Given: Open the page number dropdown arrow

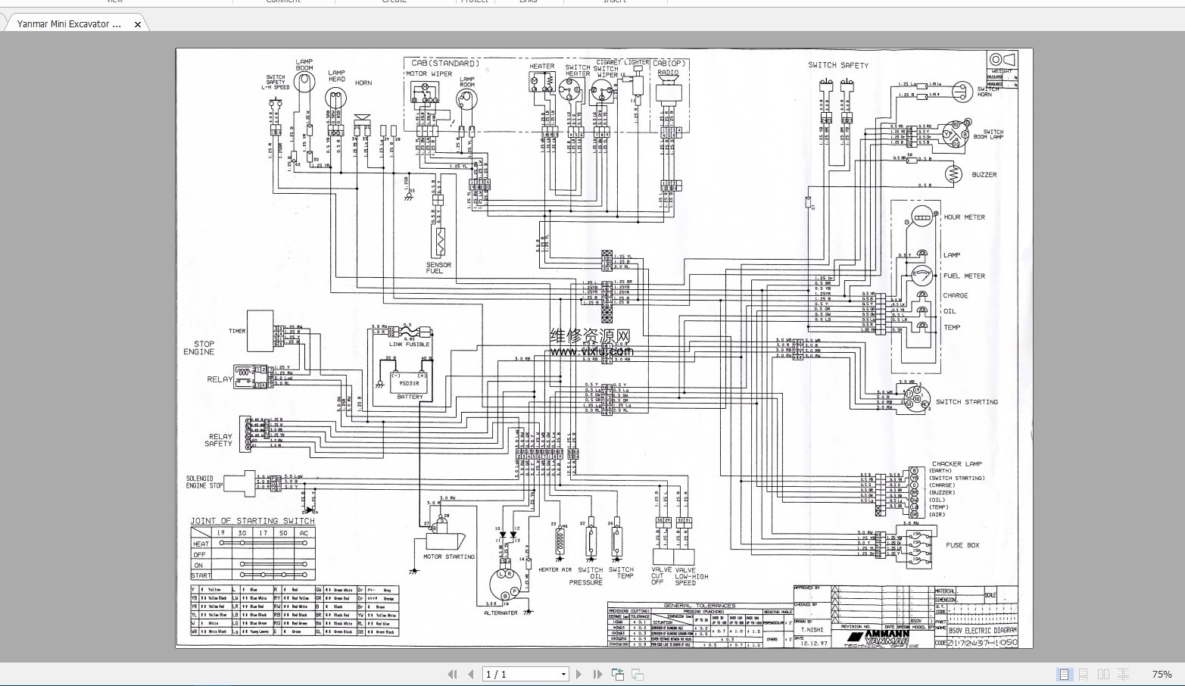Looking at the screenshot, I should click(563, 674).
